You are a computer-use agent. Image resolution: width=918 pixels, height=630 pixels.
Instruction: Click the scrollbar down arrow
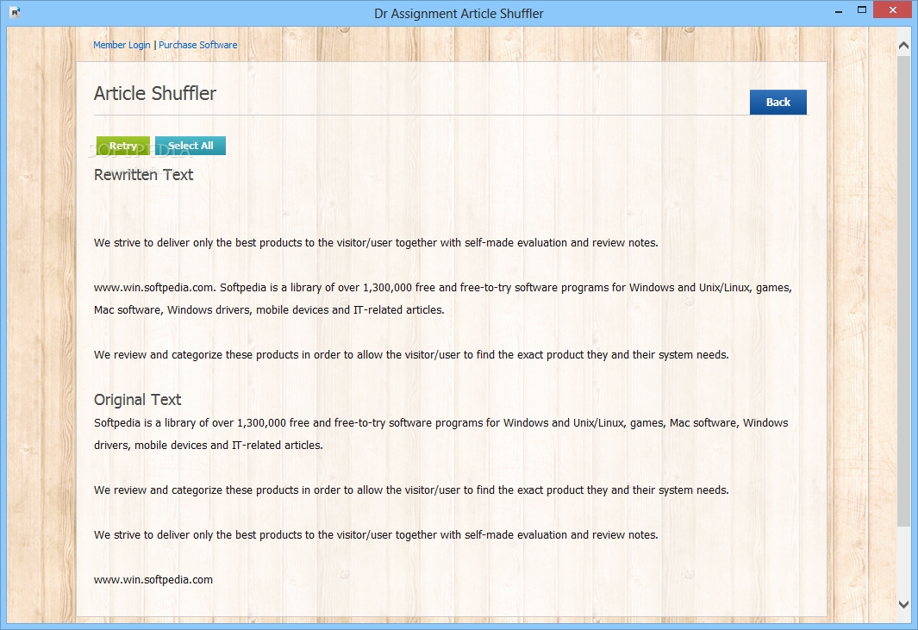pyautogui.click(x=903, y=604)
